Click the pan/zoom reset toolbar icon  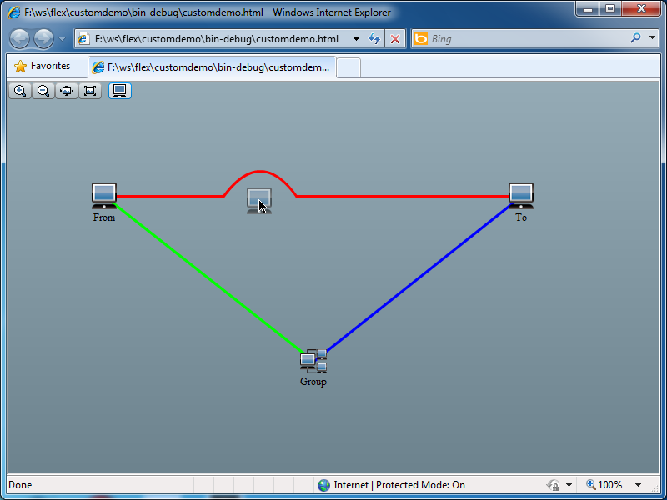67,91
